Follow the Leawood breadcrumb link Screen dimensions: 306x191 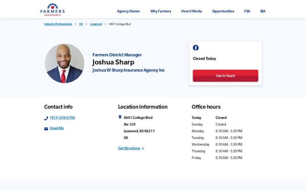[96, 24]
